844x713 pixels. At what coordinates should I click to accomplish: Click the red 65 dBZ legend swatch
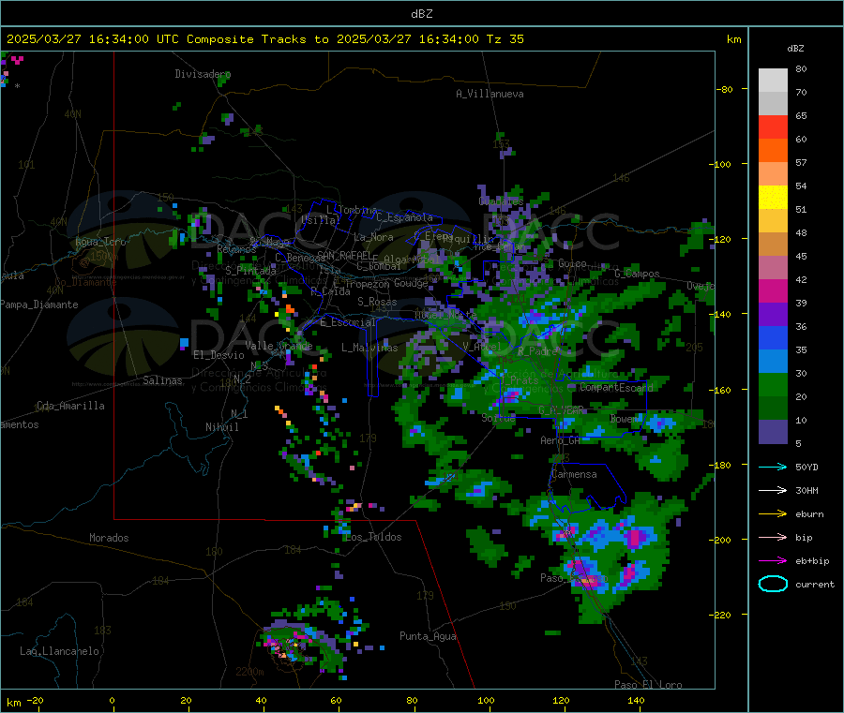pos(773,126)
